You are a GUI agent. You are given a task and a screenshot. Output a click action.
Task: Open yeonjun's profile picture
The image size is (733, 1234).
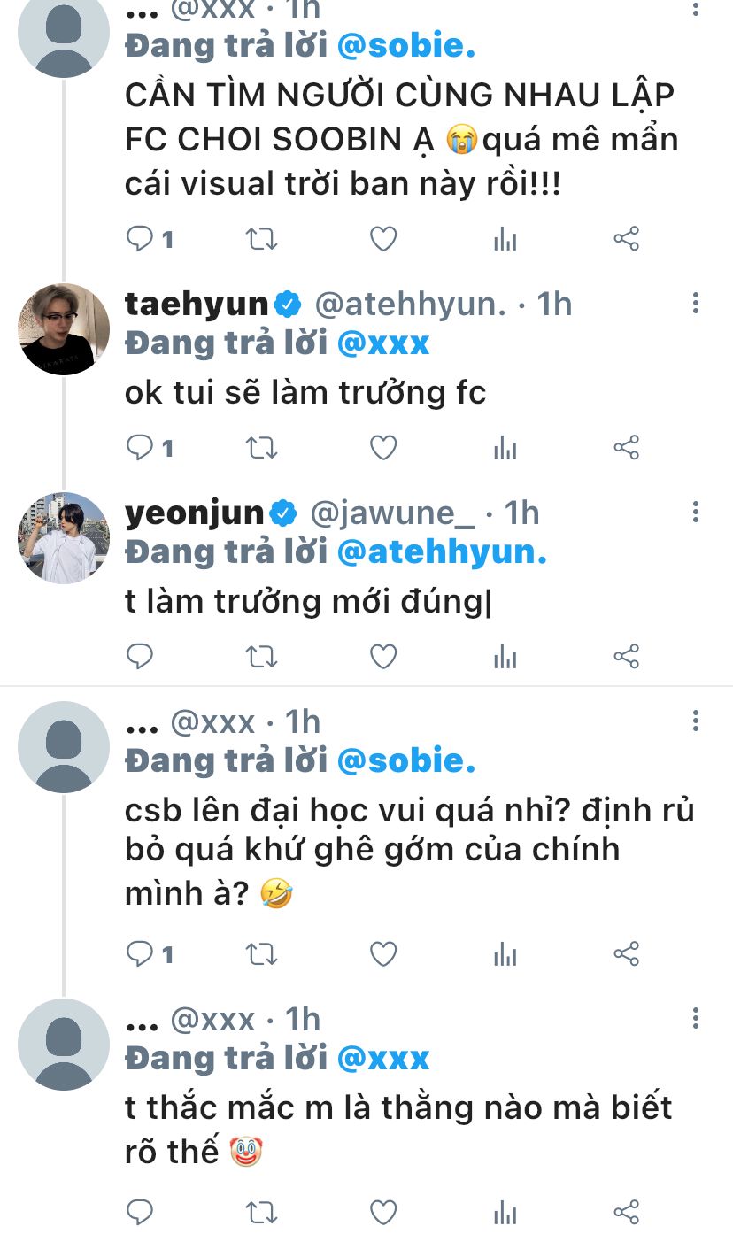coord(64,538)
